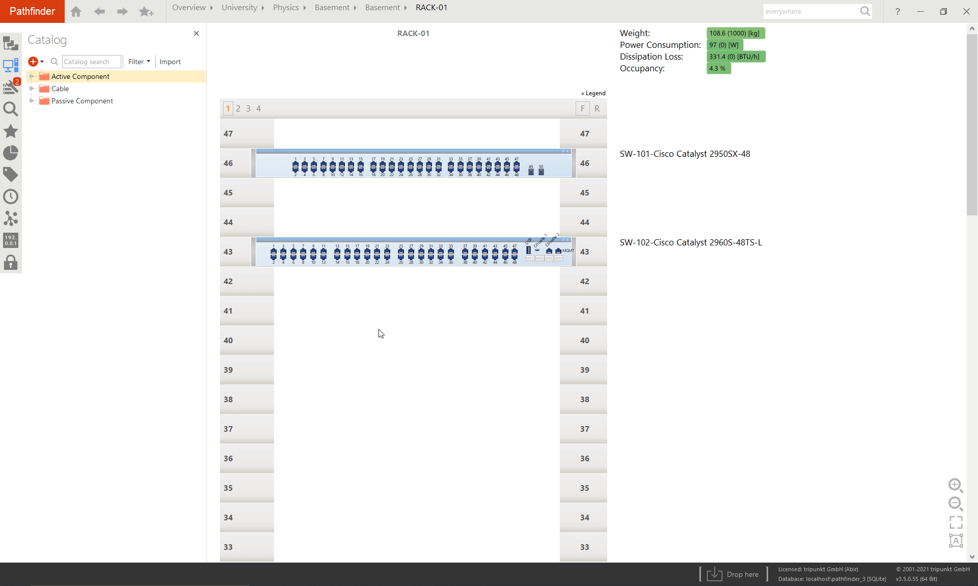
Task: Click the Import button in Catalog
Action: pos(170,62)
